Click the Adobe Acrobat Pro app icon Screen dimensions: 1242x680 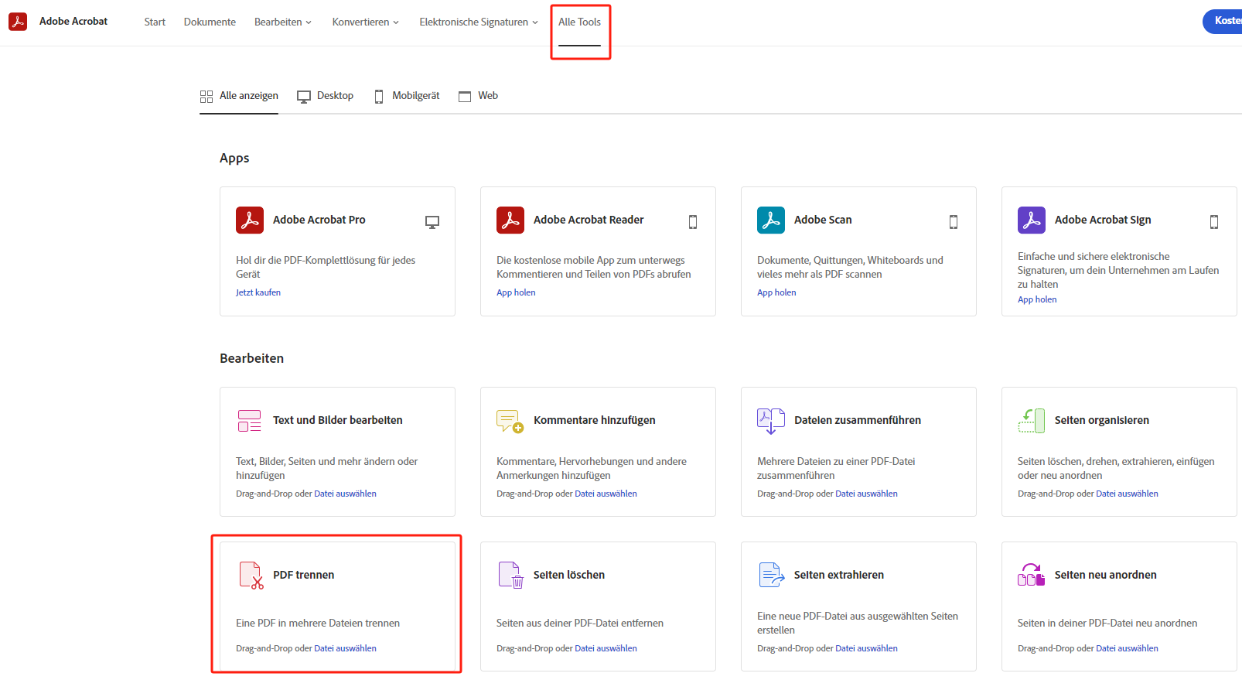(250, 220)
